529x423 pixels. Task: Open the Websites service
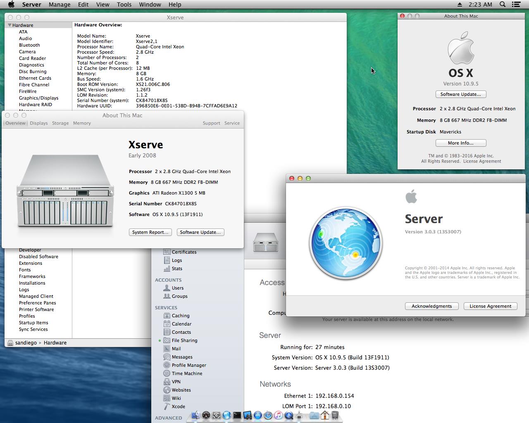click(x=177, y=390)
